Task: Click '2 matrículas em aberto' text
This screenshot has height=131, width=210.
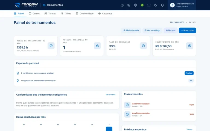Action: pos(72,52)
